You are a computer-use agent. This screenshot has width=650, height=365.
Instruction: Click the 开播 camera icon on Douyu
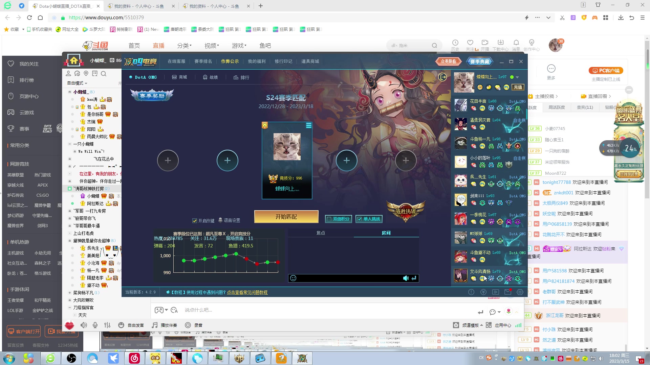click(x=485, y=45)
